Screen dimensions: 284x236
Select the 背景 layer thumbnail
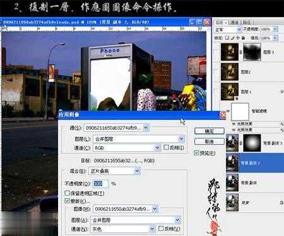[x=232, y=203]
